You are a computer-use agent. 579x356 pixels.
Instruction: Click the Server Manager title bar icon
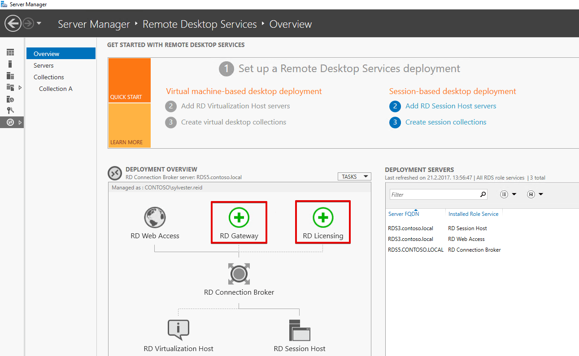click(x=4, y=4)
